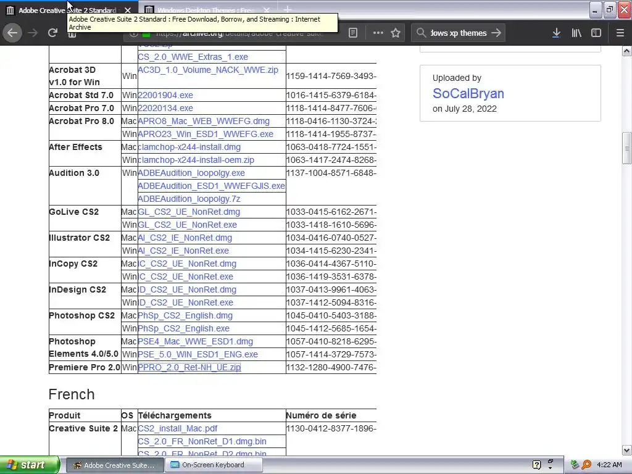The image size is (632, 474).
Task: Click the safely remove hardware tray icon
Action: (575, 465)
